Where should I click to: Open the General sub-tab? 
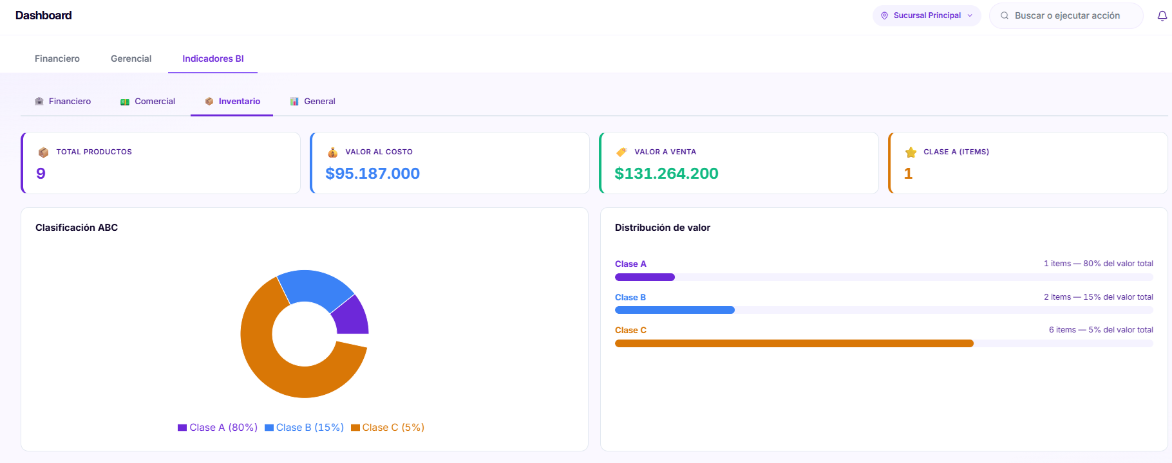(312, 101)
